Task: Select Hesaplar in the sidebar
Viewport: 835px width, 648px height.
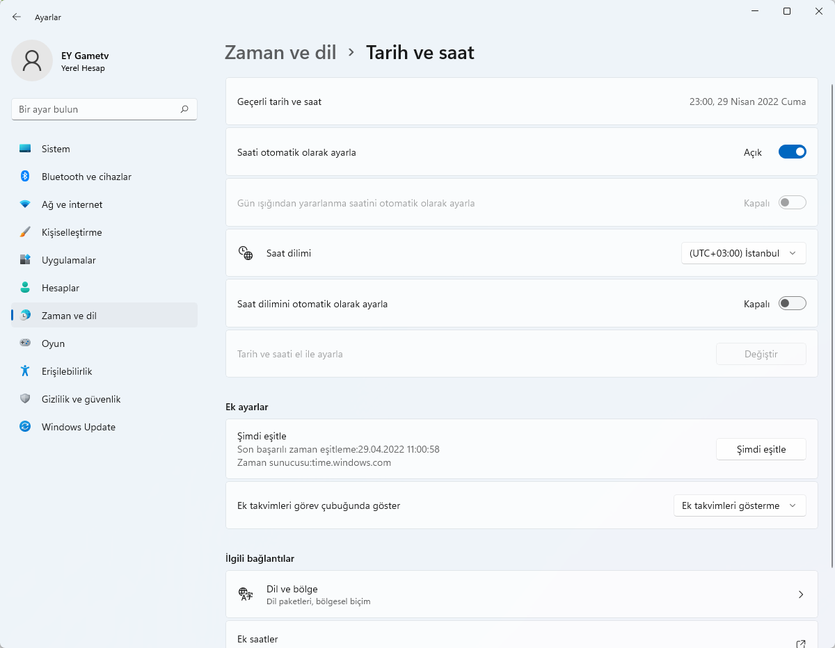Action: click(61, 288)
